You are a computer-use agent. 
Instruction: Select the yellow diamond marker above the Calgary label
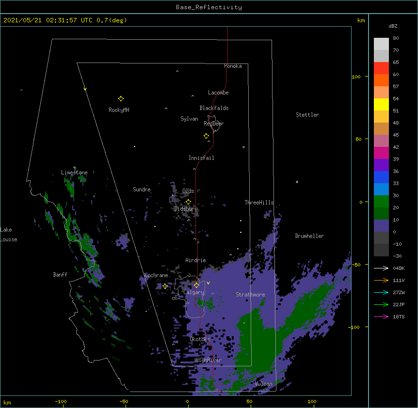tap(196, 285)
